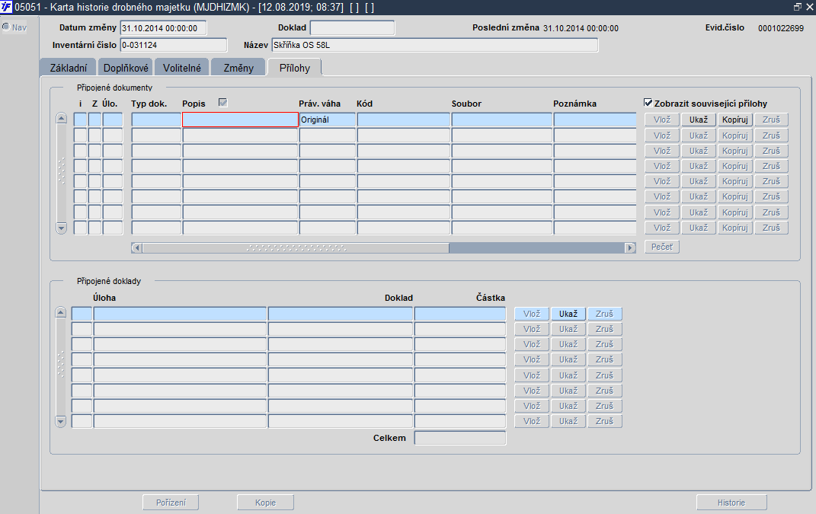The image size is (816, 514).
Task: Click the Kopie button
Action: (x=265, y=503)
